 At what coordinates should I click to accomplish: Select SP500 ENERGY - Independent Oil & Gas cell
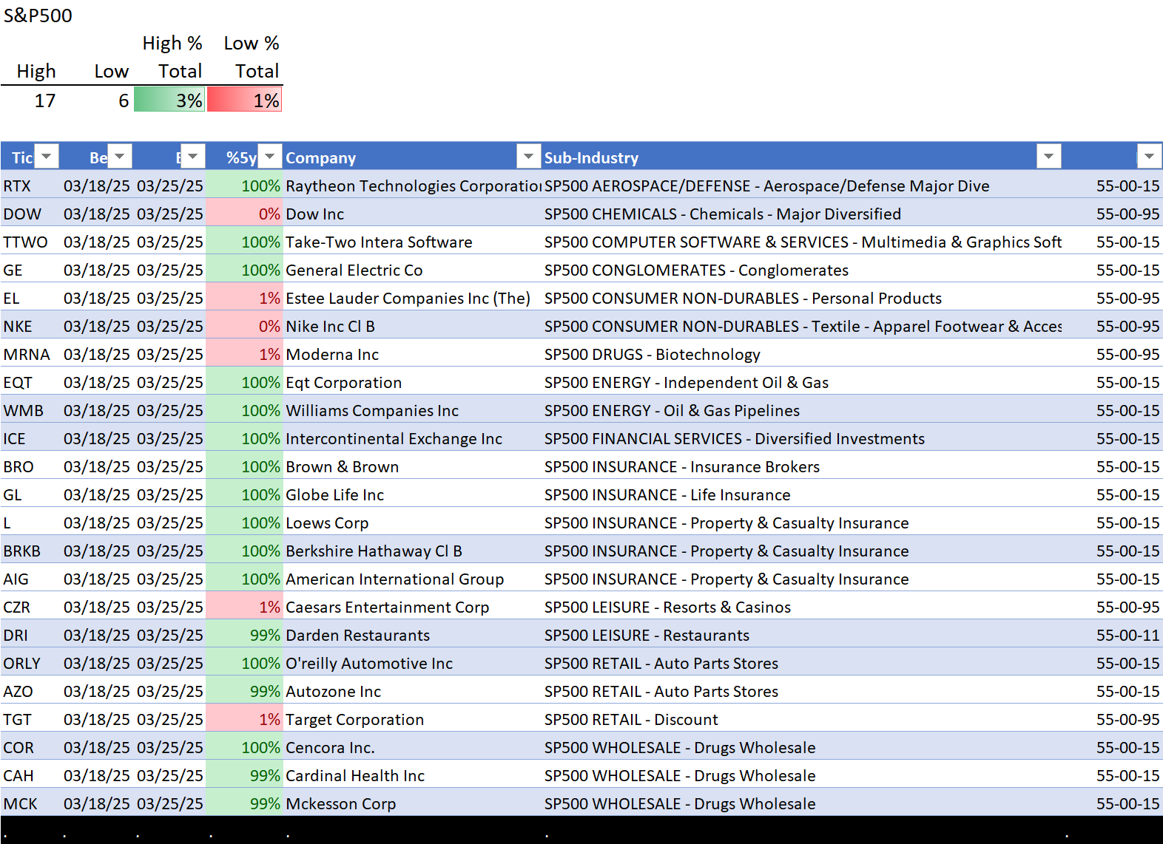(803, 382)
